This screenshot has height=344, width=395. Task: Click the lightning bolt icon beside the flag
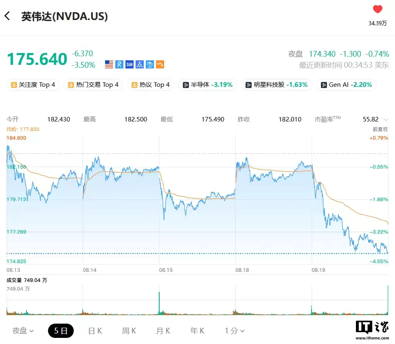(119, 64)
